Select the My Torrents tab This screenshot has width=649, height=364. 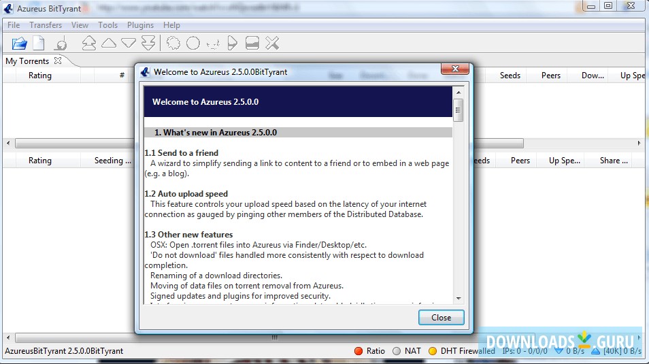[27, 61]
